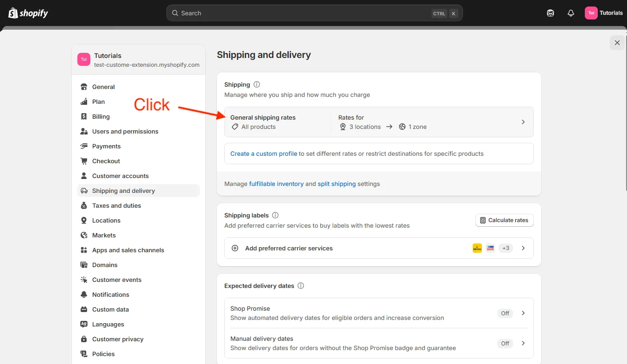627x364 pixels.
Task: Click the info icon beside Expected delivery dates
Action: (301, 286)
